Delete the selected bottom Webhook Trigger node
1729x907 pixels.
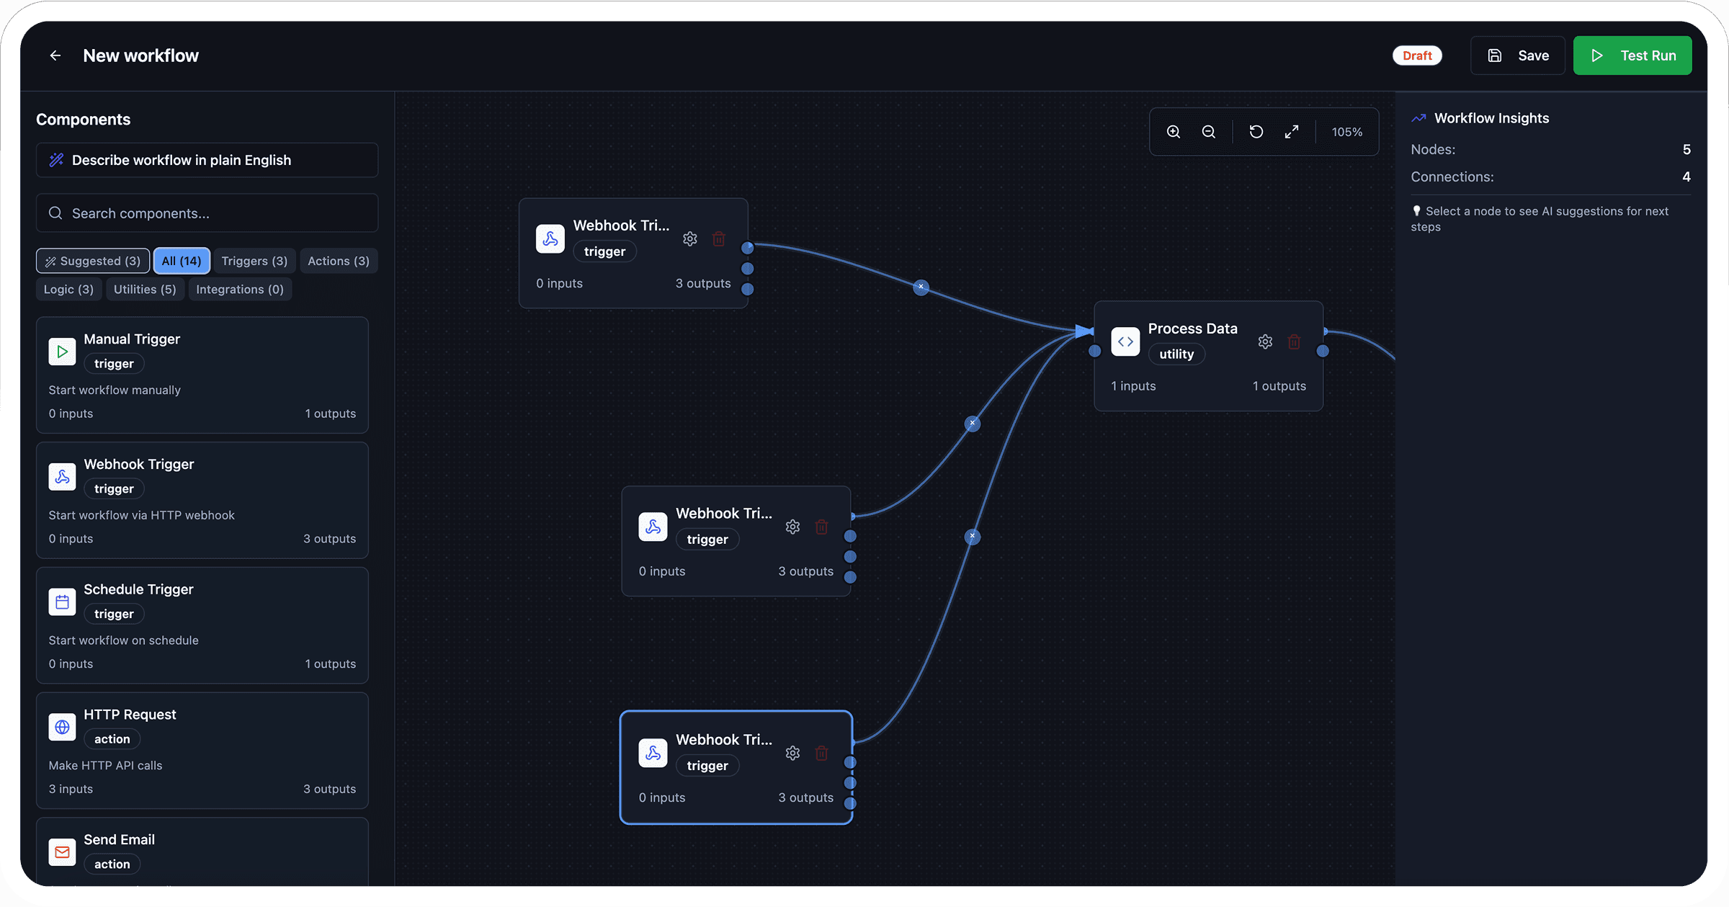click(821, 753)
